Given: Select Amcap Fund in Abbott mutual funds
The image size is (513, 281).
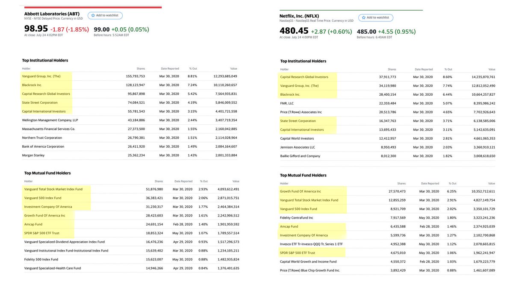Looking at the screenshot, I should [x=33, y=224].
